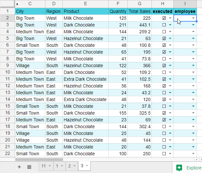The width and height of the screenshot is (202, 173).
Task: Switch to sheet tab 2
Action: [x=69, y=166]
